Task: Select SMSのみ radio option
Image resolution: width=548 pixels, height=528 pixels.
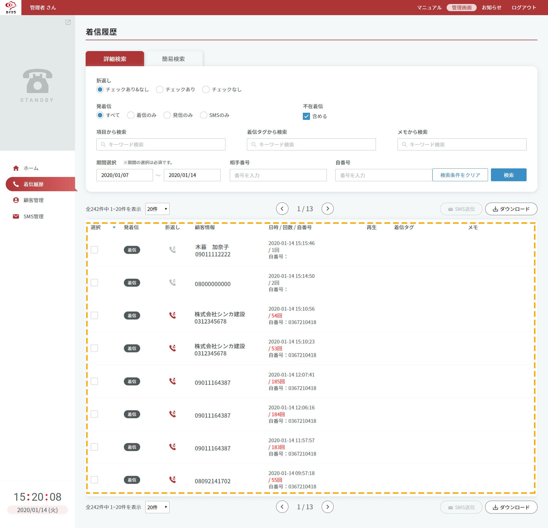Action: 204,115
